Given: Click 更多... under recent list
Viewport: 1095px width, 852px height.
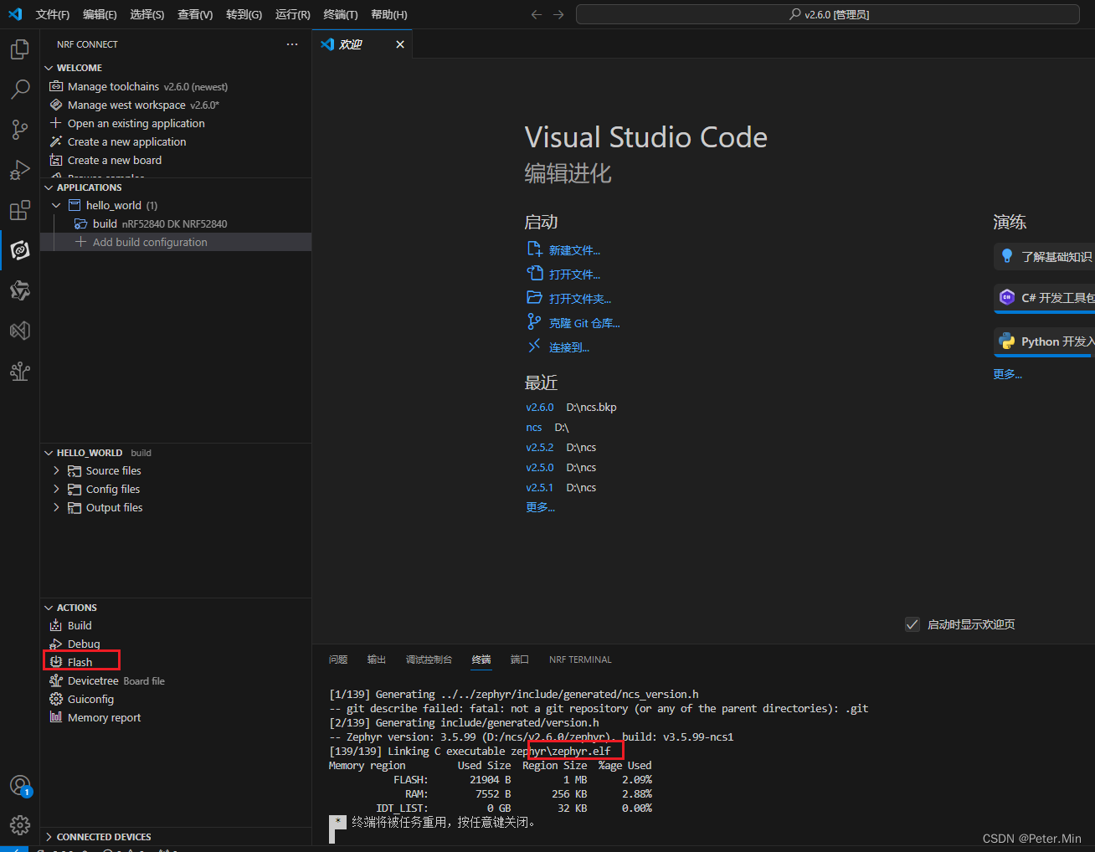Looking at the screenshot, I should (540, 507).
